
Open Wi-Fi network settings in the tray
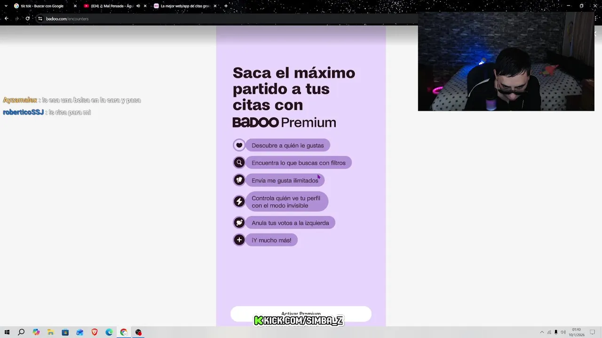click(x=549, y=332)
